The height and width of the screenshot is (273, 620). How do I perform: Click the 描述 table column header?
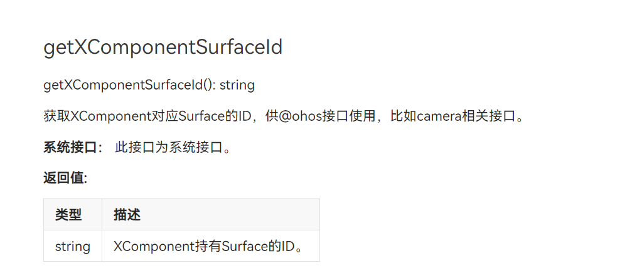point(127,215)
